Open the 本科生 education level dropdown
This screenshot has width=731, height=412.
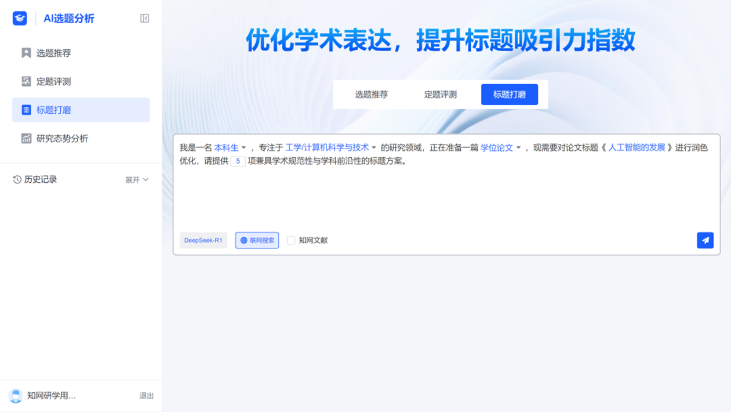pyautogui.click(x=230, y=148)
